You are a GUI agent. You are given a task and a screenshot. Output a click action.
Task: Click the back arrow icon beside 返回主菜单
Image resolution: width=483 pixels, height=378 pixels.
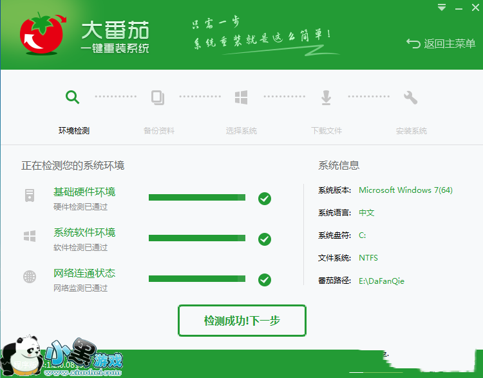click(x=413, y=43)
